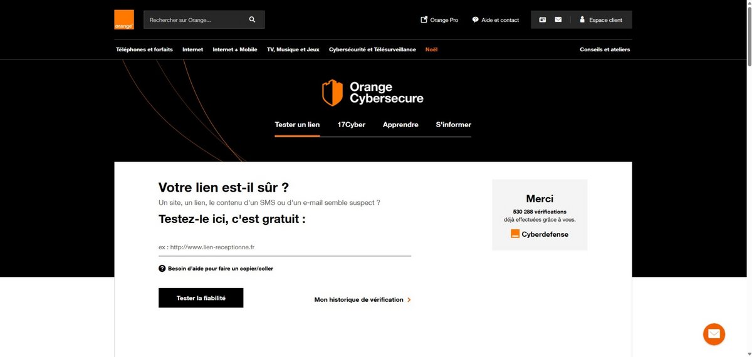Click the Espace client person icon
The image size is (752, 357).
pyautogui.click(x=582, y=19)
